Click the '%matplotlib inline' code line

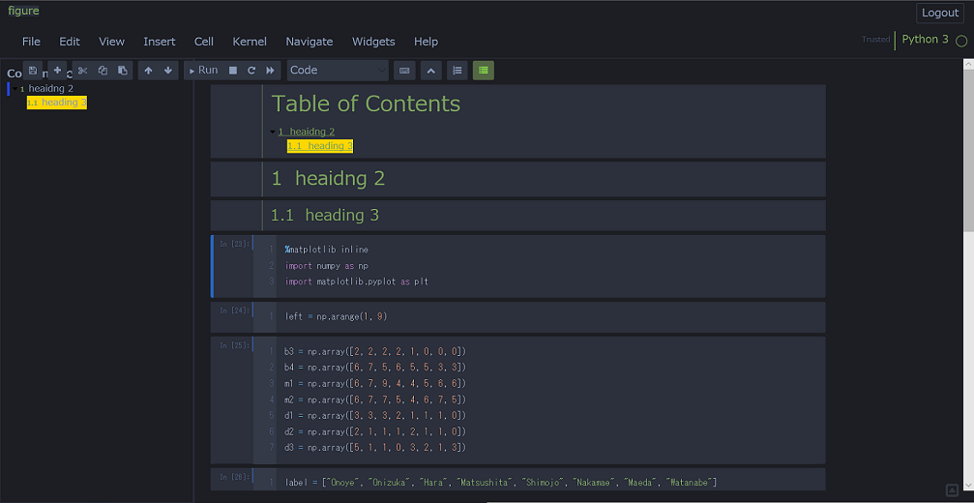pyautogui.click(x=327, y=250)
